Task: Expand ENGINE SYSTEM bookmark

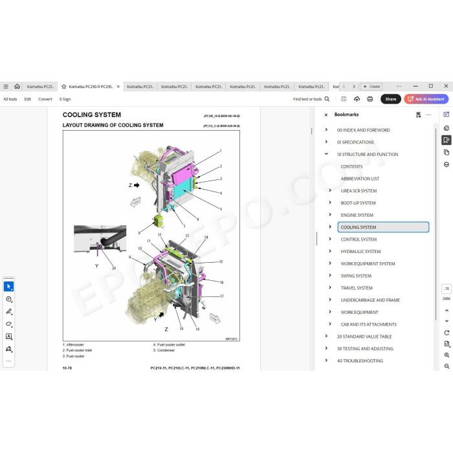Action: [330, 215]
